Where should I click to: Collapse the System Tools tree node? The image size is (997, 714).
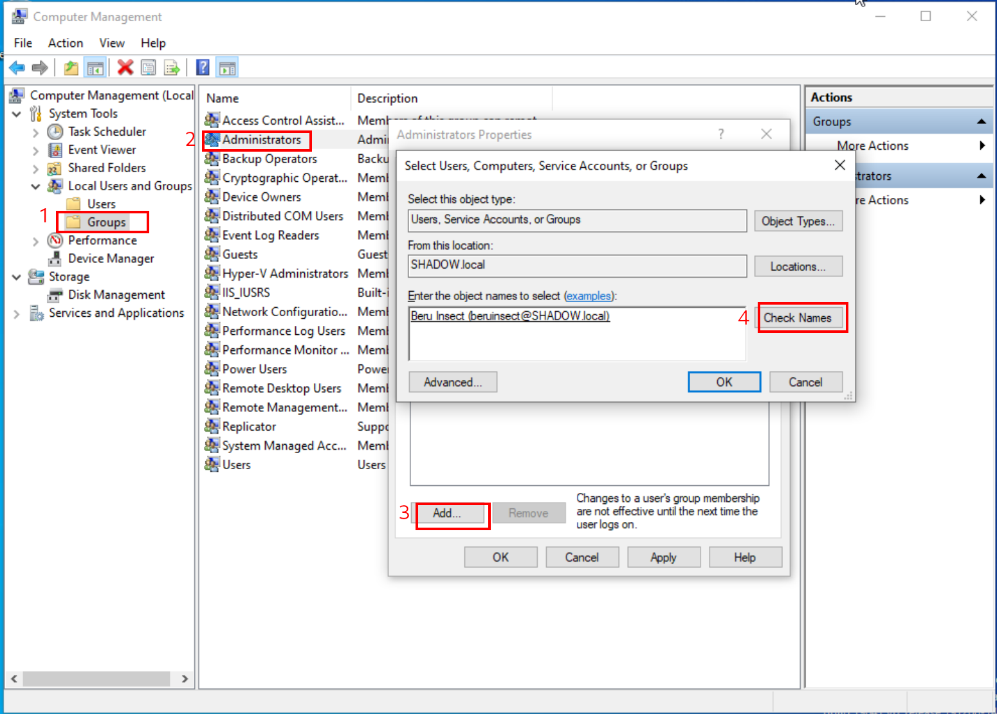tap(17, 114)
